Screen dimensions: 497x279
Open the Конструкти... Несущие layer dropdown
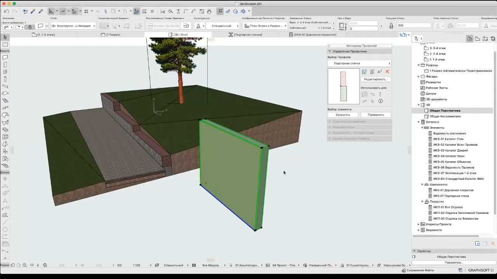[x=73, y=26]
